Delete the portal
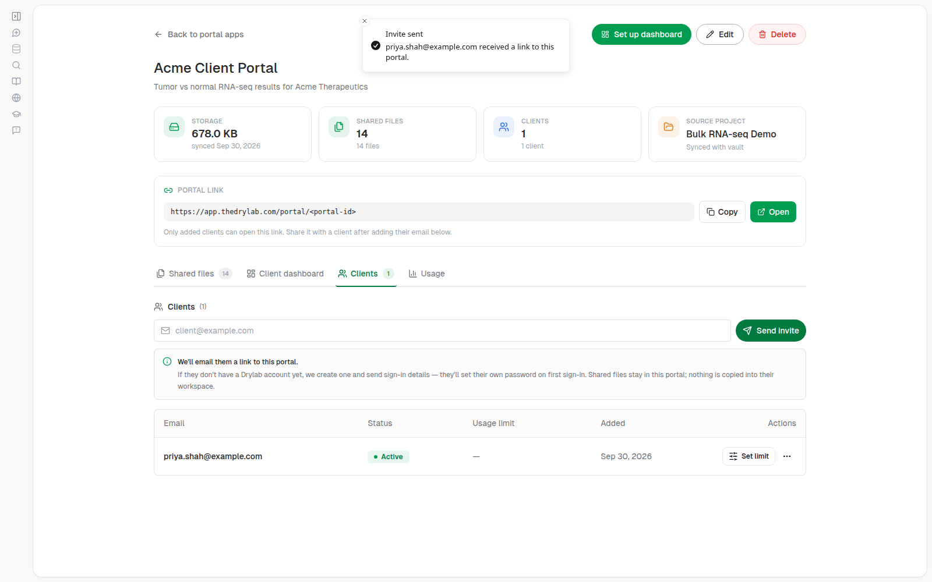The width and height of the screenshot is (932, 582). point(777,34)
